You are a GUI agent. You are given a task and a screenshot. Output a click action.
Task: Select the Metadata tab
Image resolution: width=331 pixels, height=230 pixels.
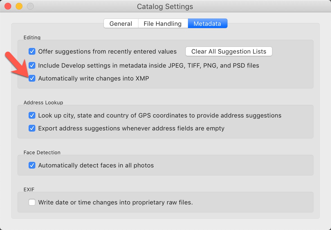207,24
